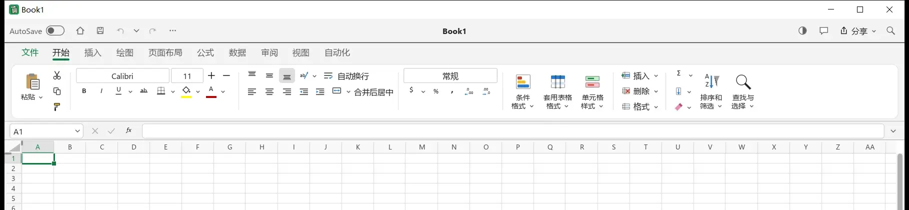Image resolution: width=909 pixels, height=210 pixels.
Task: Click the Top Align icon
Action: click(x=252, y=75)
